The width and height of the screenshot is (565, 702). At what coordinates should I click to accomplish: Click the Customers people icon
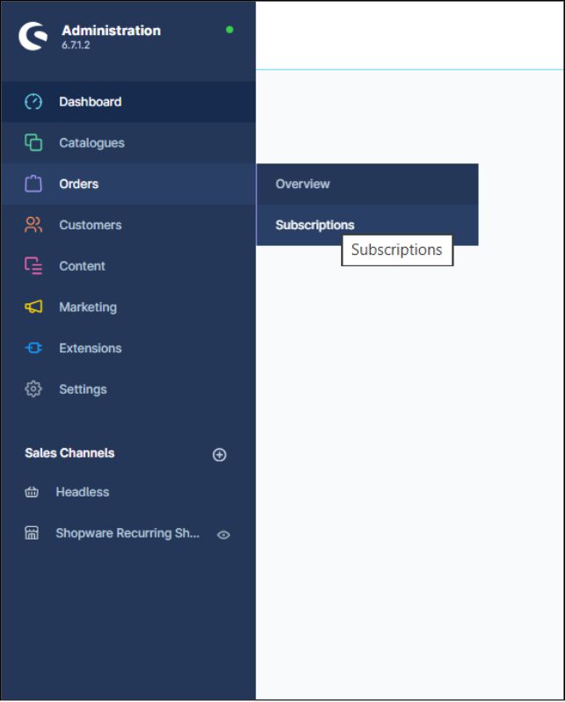(33, 225)
